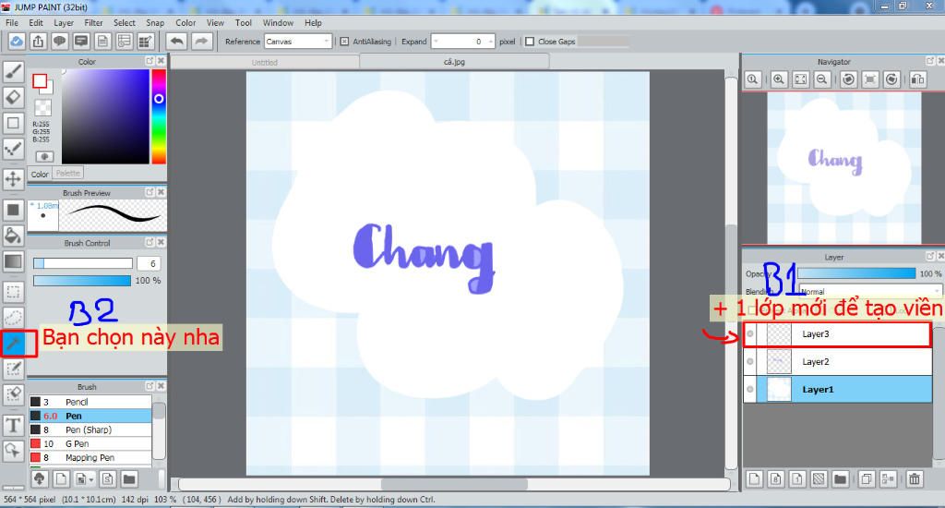Select Layer2 in the layer list
945x508 pixels.
838,361
